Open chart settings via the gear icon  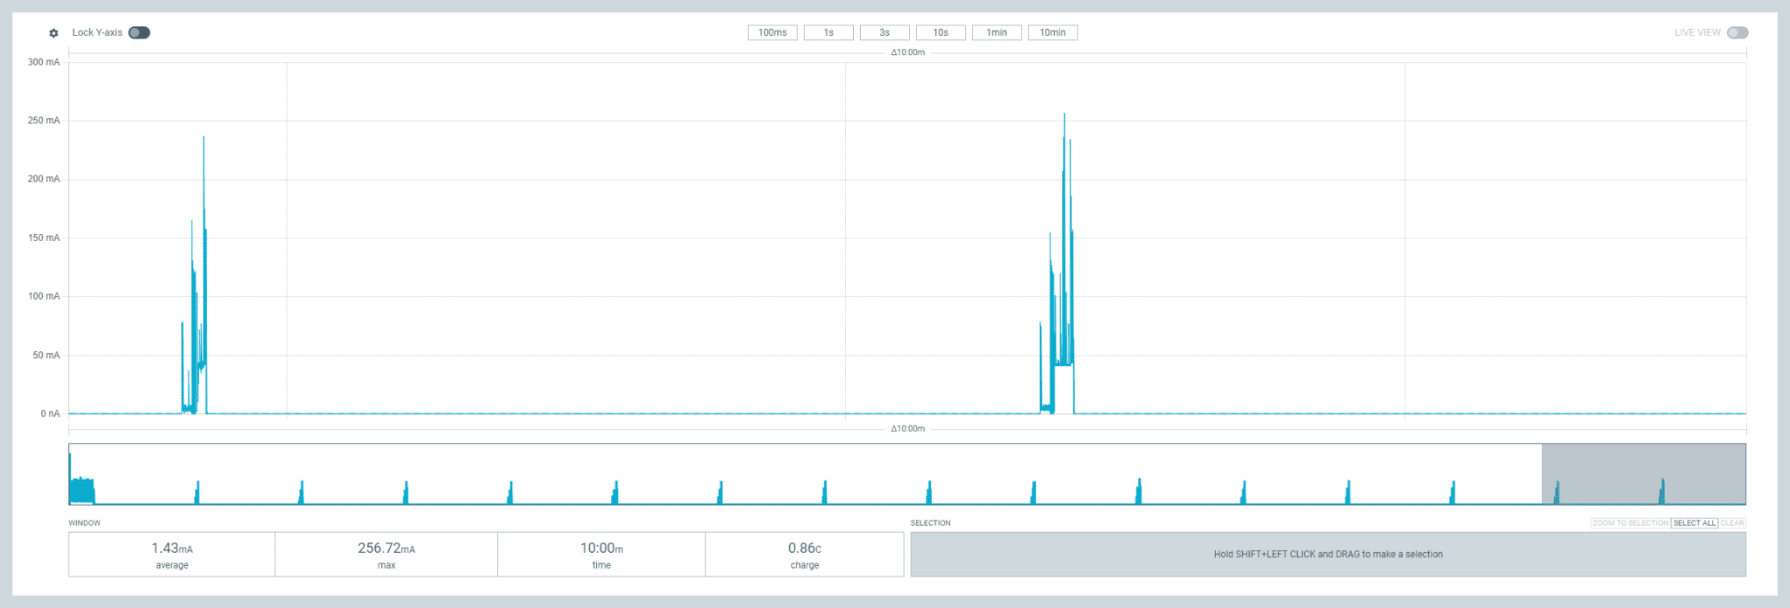coord(53,33)
